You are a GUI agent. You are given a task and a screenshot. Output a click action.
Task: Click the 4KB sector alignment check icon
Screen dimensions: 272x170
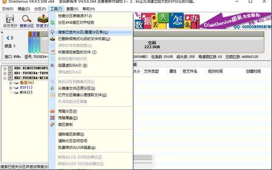(52, 23)
